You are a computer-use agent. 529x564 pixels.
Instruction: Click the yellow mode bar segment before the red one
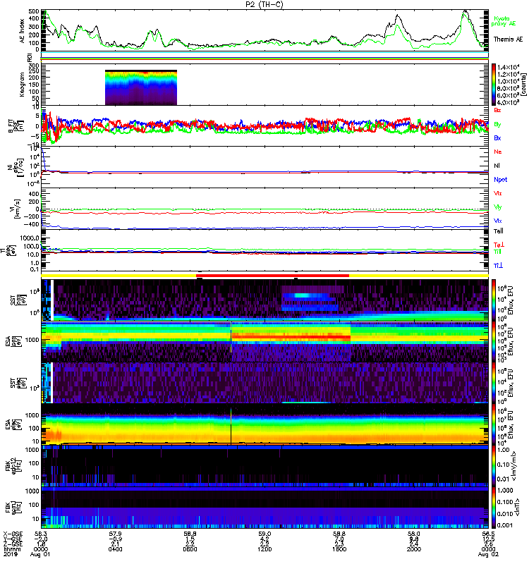click(118, 276)
